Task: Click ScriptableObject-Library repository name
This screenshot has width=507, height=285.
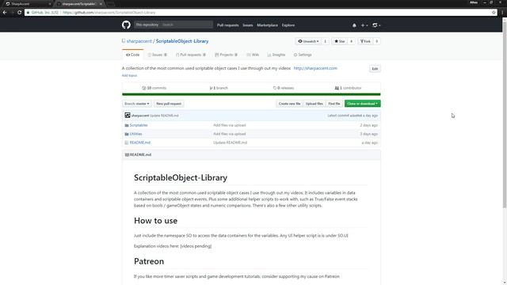Action: pyautogui.click(x=182, y=41)
